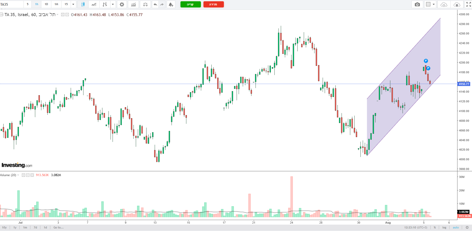Screen dimensions: 472x231
Task: Set the date range to 10y
Action: [x=4, y=227]
